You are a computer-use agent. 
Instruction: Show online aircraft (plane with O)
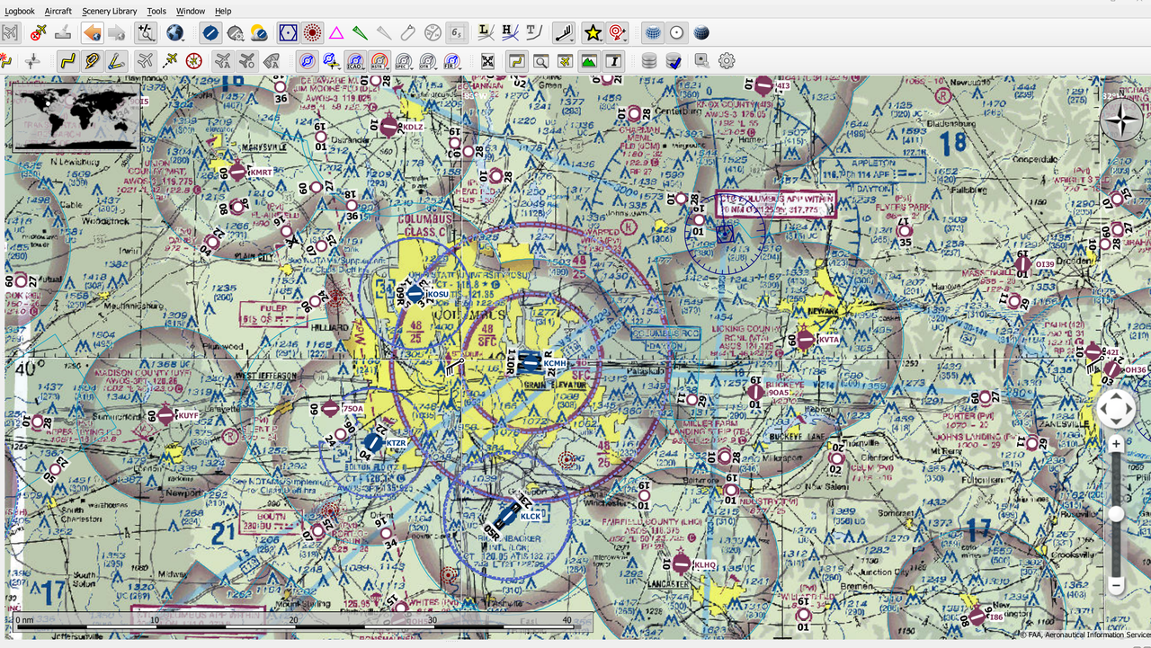pos(246,61)
